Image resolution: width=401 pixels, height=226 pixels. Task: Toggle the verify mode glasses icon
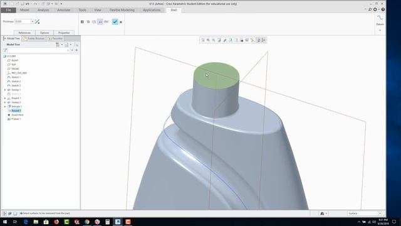coord(107,22)
